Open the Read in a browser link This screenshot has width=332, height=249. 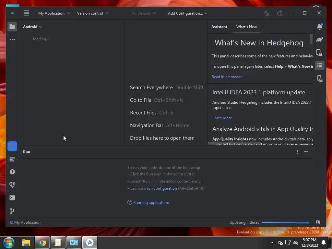(x=227, y=77)
